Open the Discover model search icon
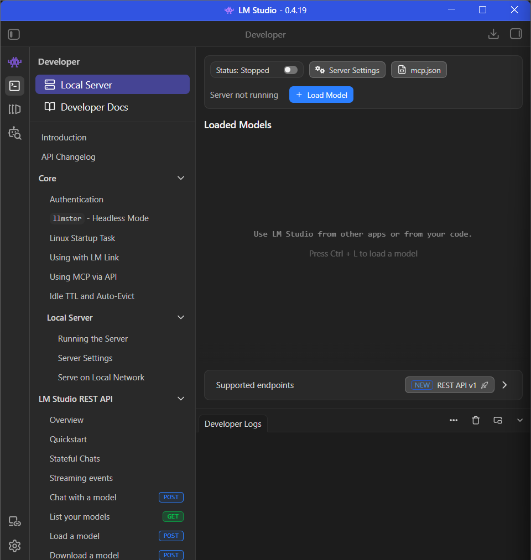 coord(14,133)
